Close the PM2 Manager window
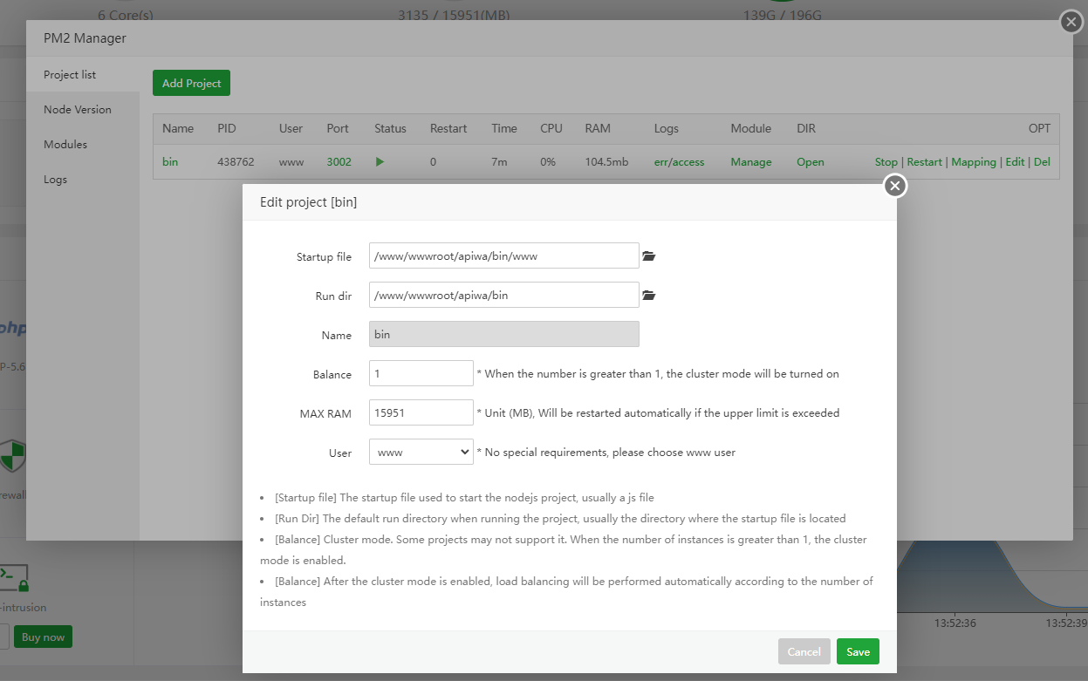 tap(1071, 22)
